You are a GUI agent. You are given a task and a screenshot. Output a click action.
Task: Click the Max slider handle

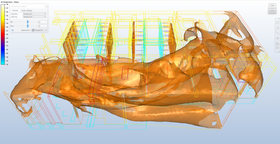click(28, 26)
